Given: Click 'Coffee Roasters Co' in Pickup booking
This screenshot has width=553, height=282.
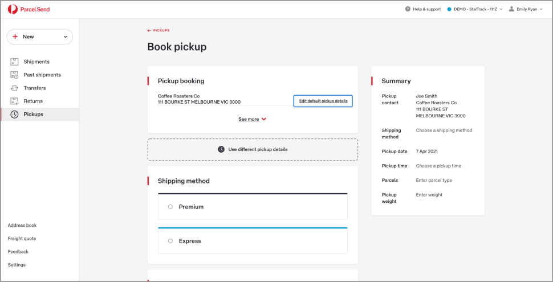Looking at the screenshot, I should (179, 96).
